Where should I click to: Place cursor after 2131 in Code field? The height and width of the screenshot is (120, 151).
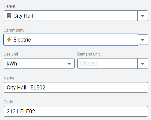[x=19, y=111]
